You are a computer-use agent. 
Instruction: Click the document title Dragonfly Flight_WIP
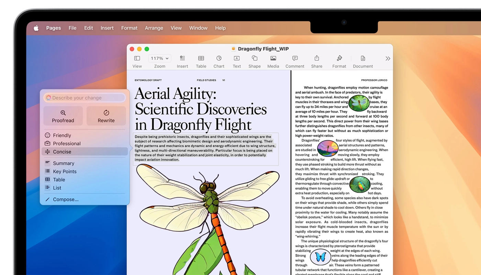263,49
